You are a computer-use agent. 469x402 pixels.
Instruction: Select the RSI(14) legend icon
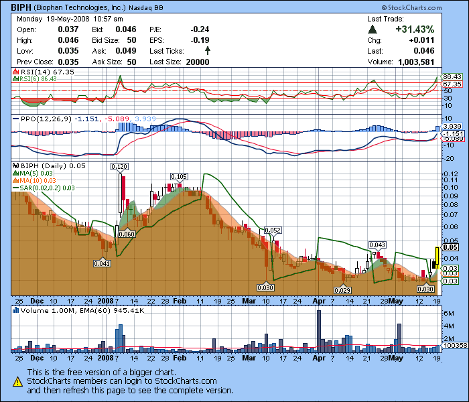(x=16, y=72)
